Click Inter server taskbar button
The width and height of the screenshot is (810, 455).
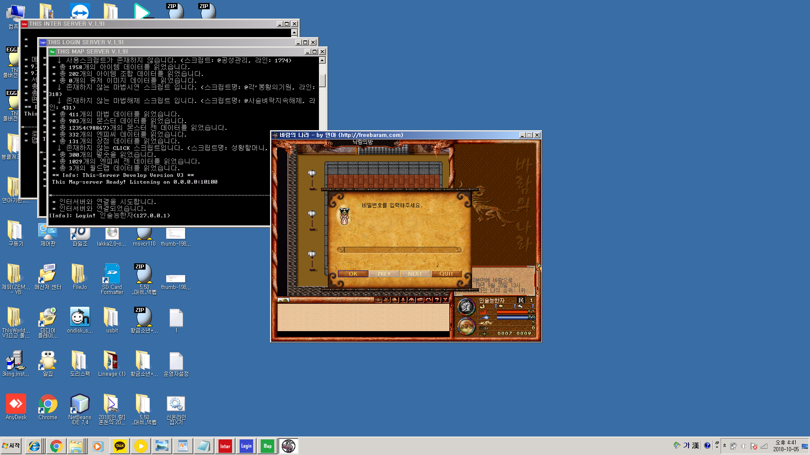[x=225, y=446]
